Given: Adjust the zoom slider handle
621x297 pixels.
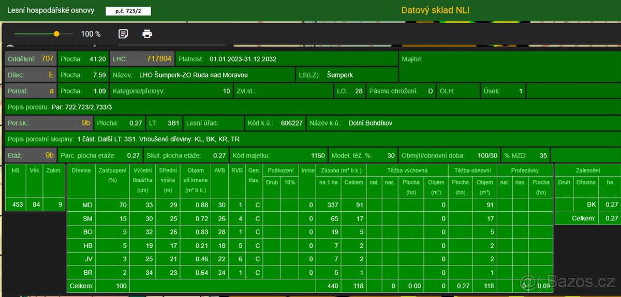Looking at the screenshot, I should 56,34.
